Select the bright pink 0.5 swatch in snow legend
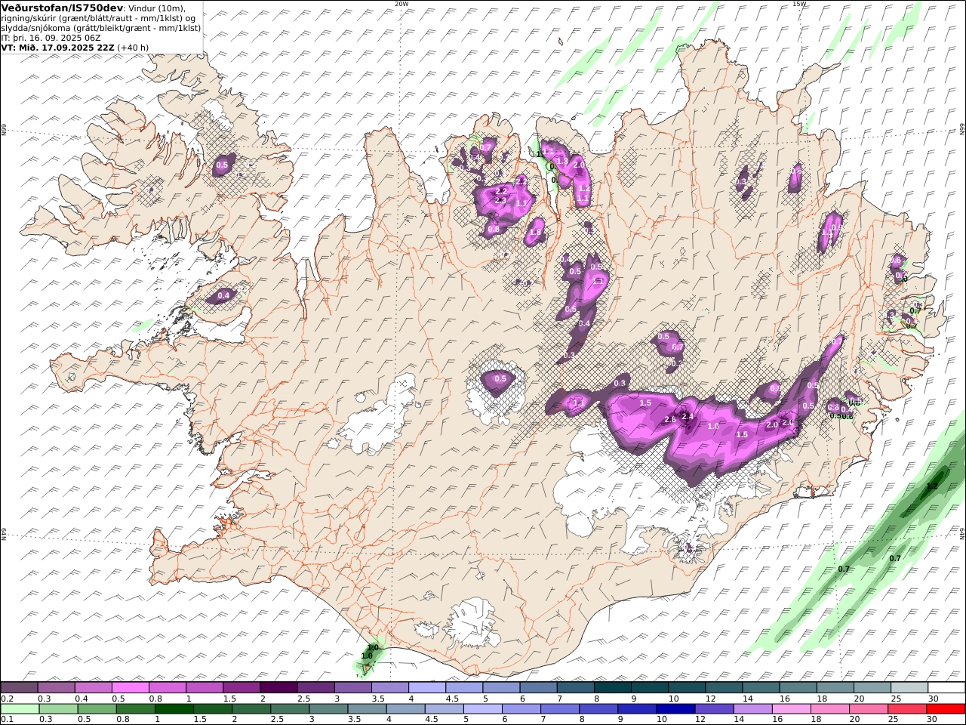Viewport: 966px width, 725px height. point(130,687)
